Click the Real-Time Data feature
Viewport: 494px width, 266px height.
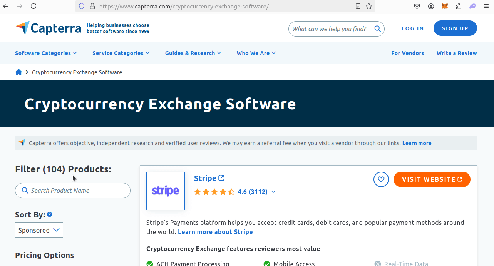click(401, 264)
